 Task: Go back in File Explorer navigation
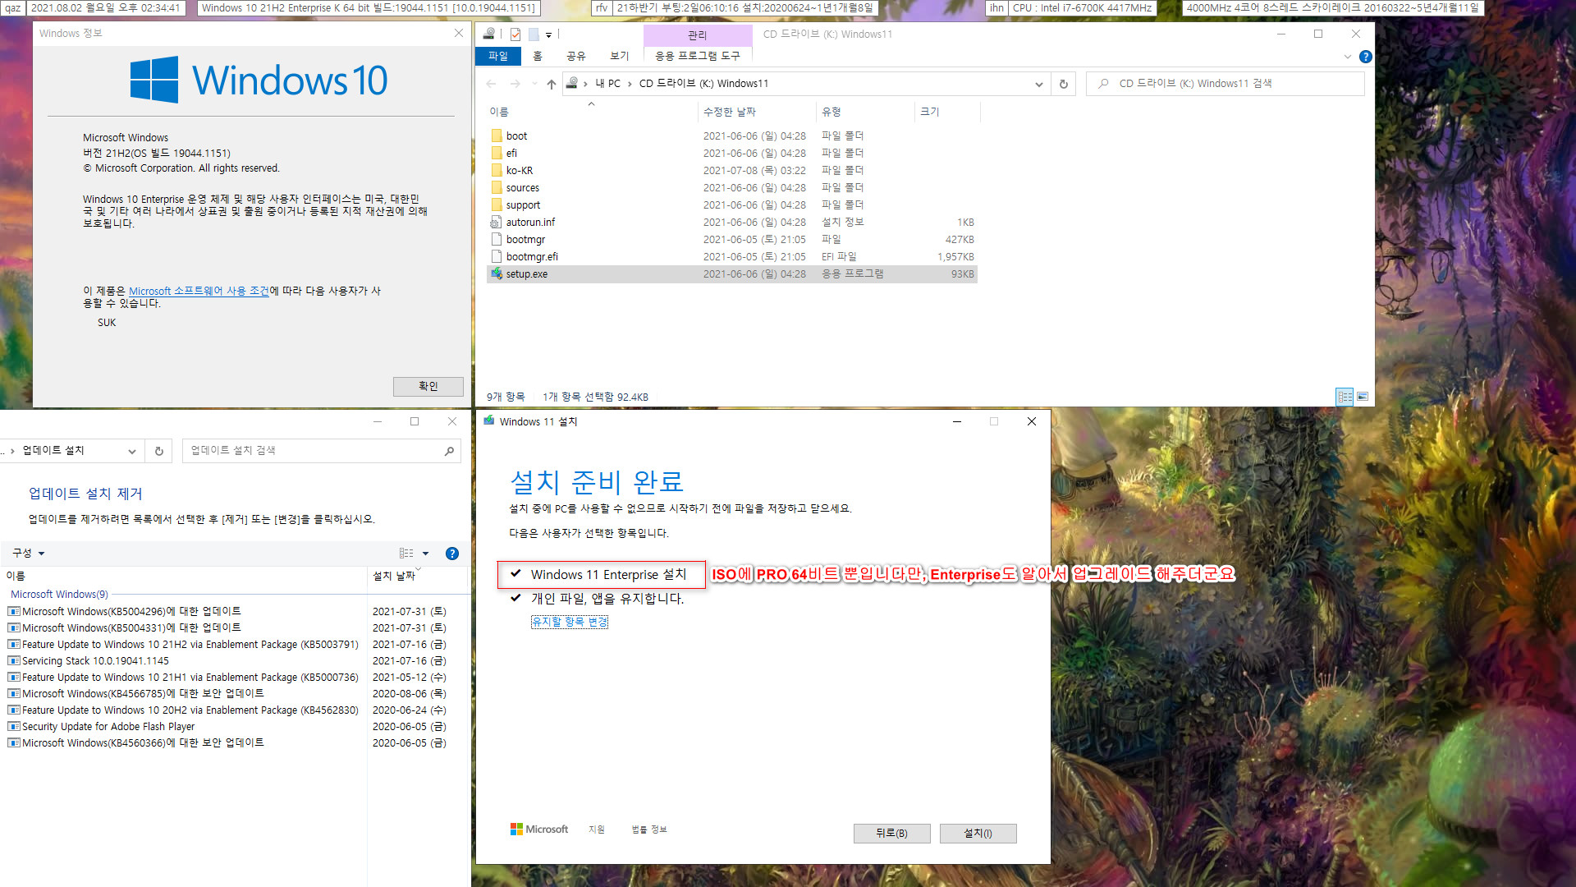click(x=491, y=84)
